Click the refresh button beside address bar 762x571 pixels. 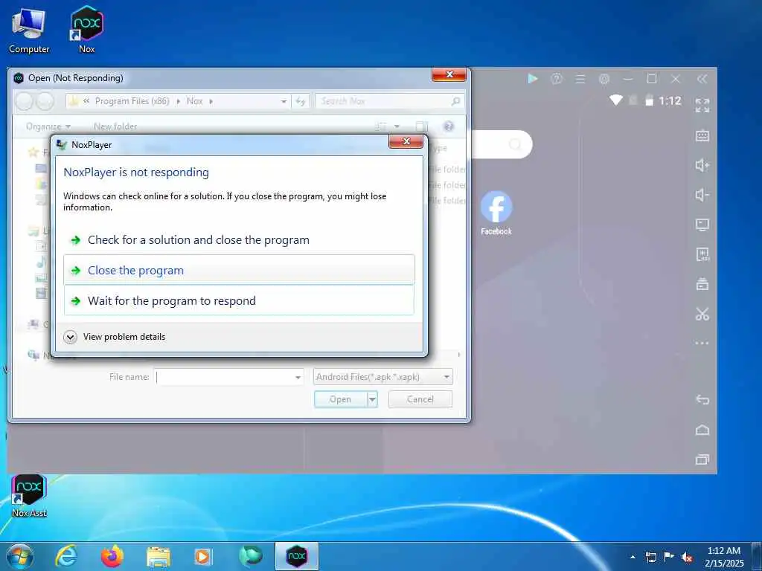(301, 101)
